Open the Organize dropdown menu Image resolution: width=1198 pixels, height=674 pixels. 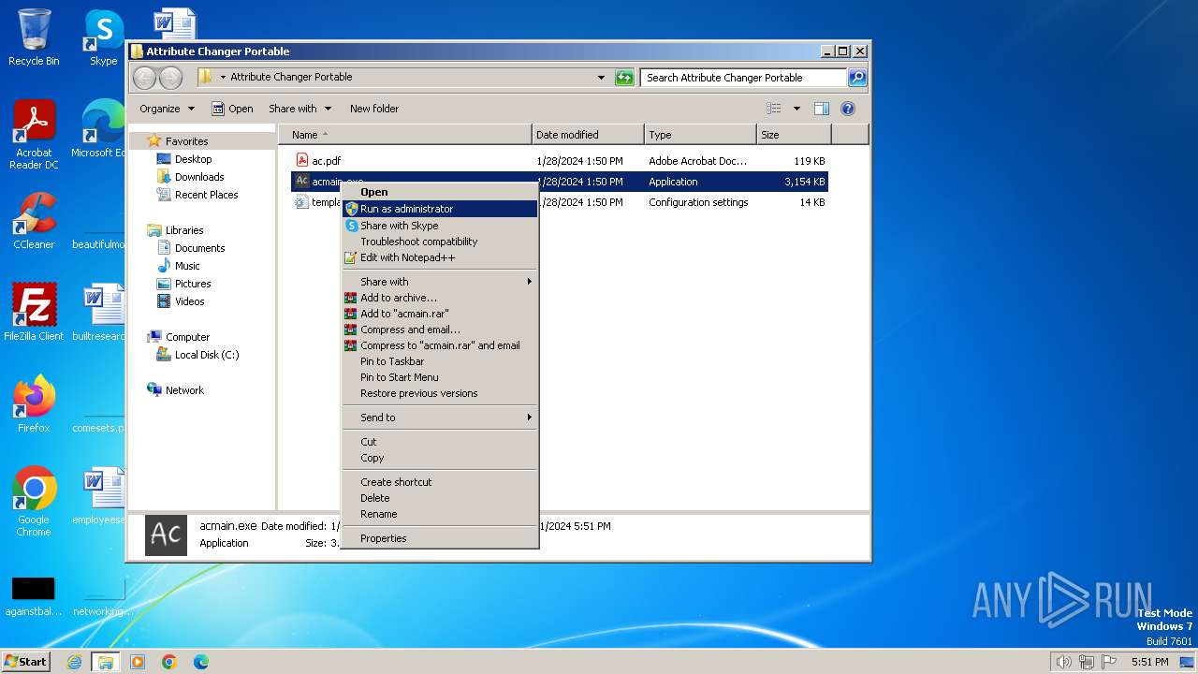coord(167,109)
